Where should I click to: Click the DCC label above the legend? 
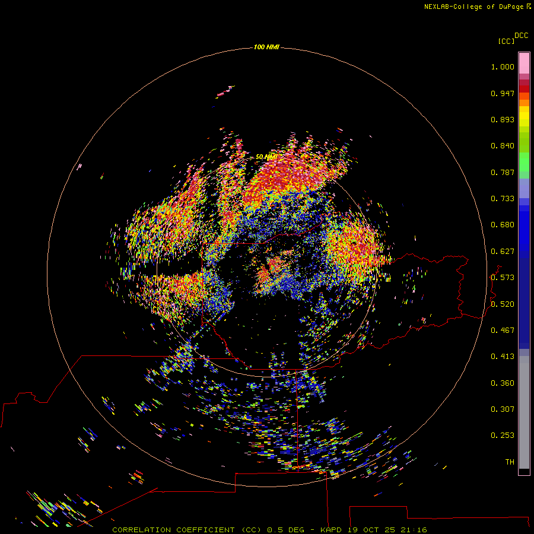521,36
